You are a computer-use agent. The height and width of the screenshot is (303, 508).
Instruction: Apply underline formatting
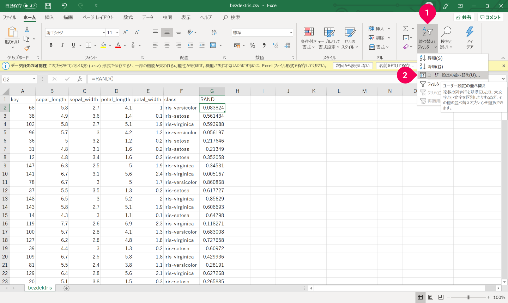(x=73, y=45)
